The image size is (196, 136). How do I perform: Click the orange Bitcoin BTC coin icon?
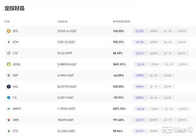[x=8, y=31]
